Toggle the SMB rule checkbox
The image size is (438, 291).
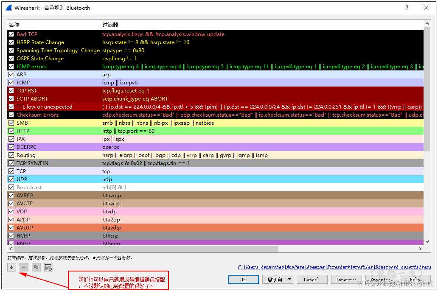point(11,123)
